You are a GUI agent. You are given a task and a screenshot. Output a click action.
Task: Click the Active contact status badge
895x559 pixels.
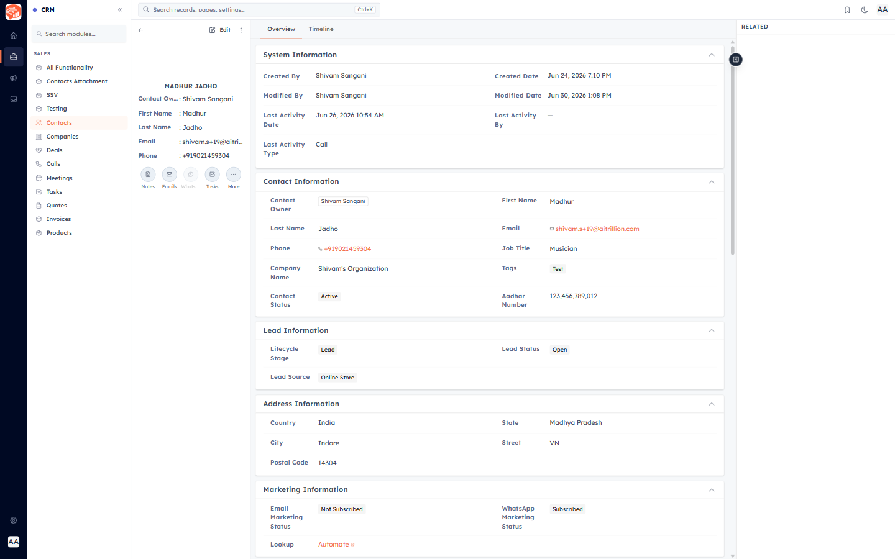[329, 296]
